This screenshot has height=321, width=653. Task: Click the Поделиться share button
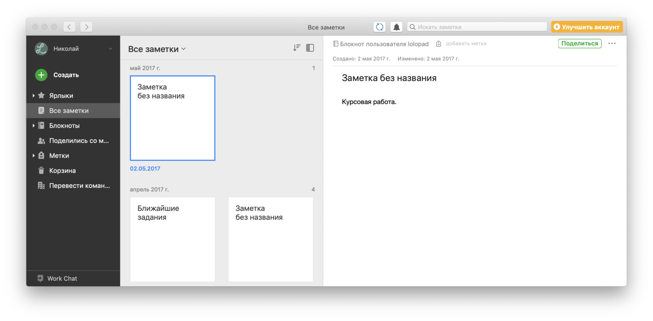pos(580,44)
